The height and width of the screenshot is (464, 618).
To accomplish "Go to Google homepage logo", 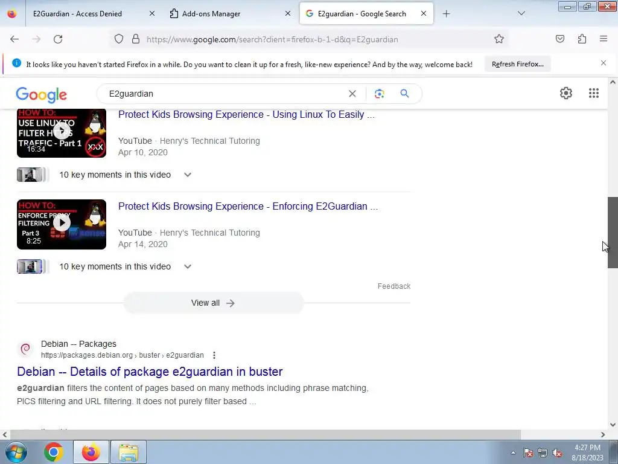I will (x=42, y=95).
